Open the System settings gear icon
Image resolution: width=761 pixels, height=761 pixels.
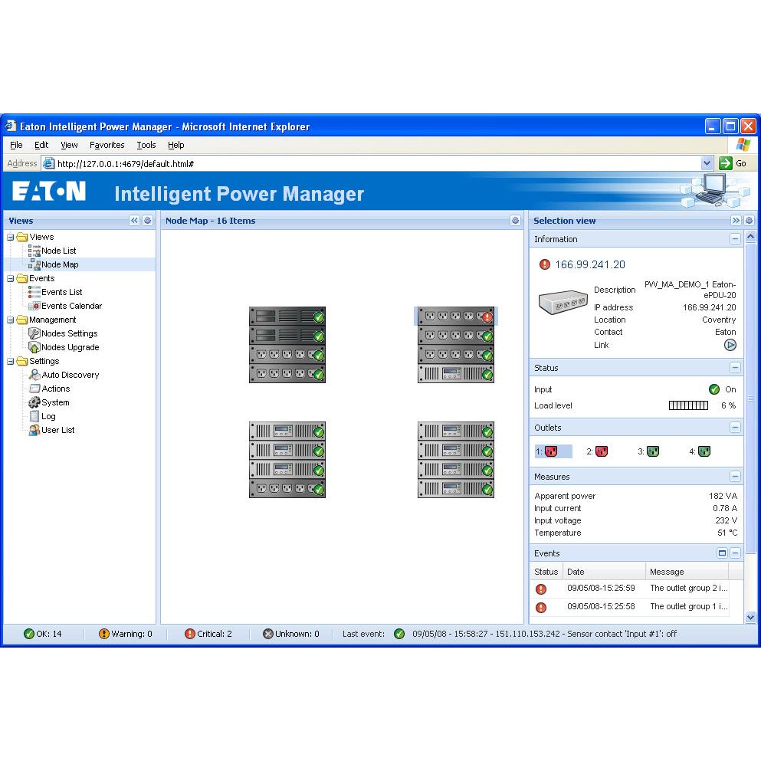click(36, 402)
